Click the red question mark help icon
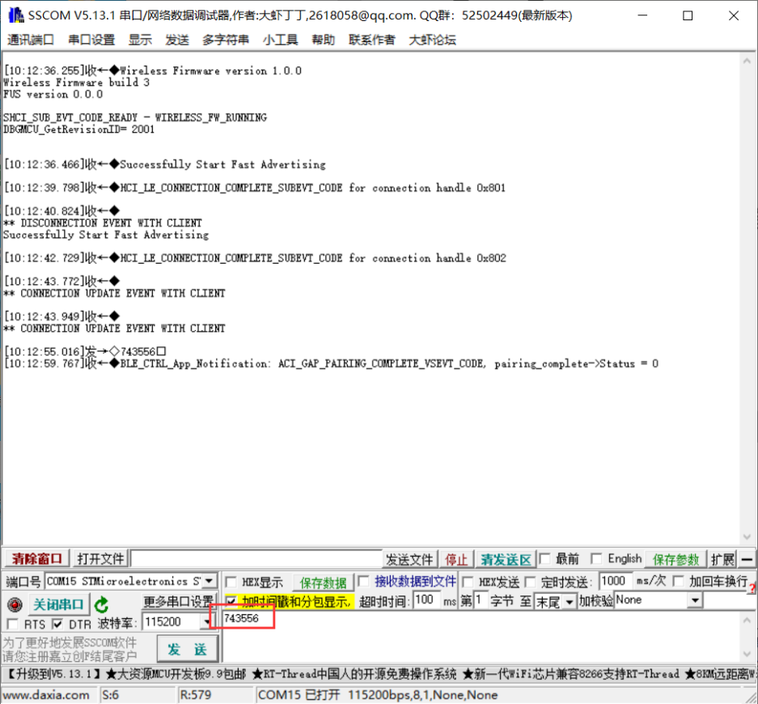The width and height of the screenshot is (758, 704). (x=752, y=588)
